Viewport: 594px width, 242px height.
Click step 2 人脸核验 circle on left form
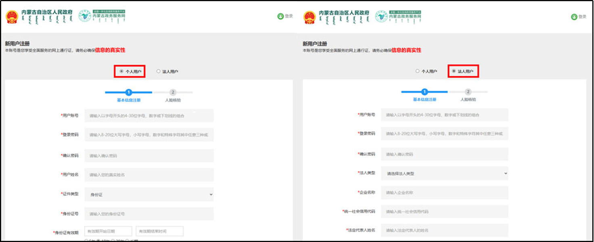pos(173,92)
